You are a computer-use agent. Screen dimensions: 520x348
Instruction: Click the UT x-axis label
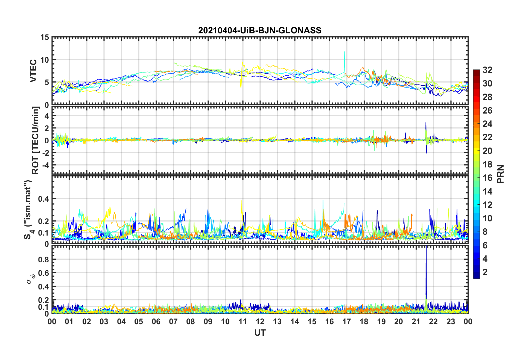coord(260,333)
